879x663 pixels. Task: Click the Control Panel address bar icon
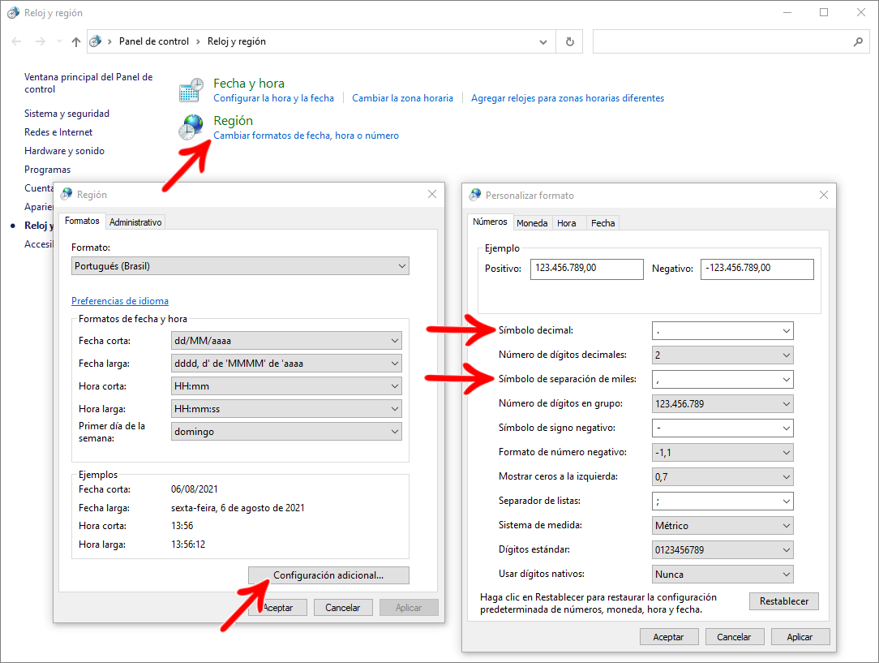pyautogui.click(x=96, y=41)
